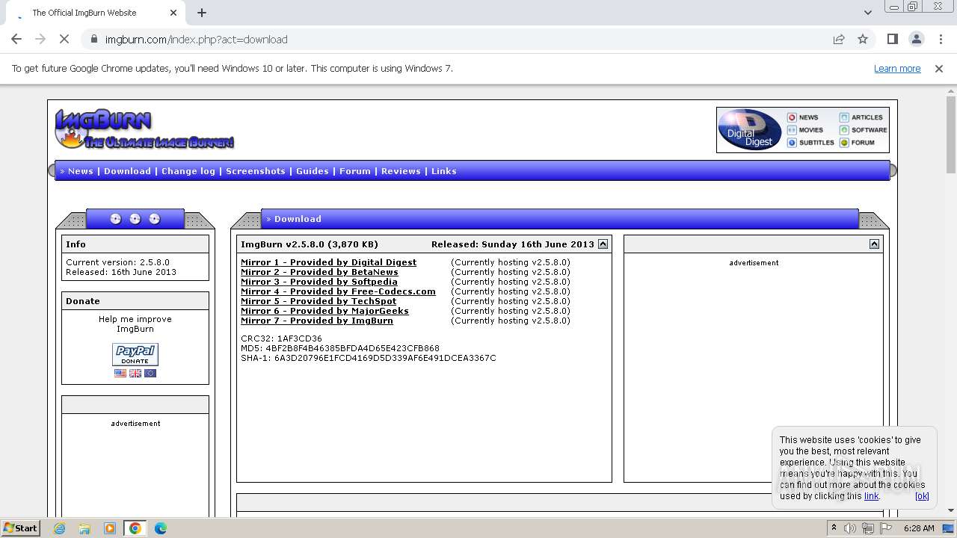Select the CRC32: 1AF3CD36 text
This screenshot has width=957, height=538.
click(281, 338)
